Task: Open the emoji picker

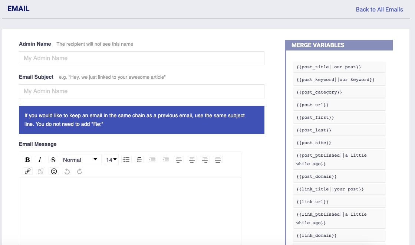Action: [x=54, y=171]
